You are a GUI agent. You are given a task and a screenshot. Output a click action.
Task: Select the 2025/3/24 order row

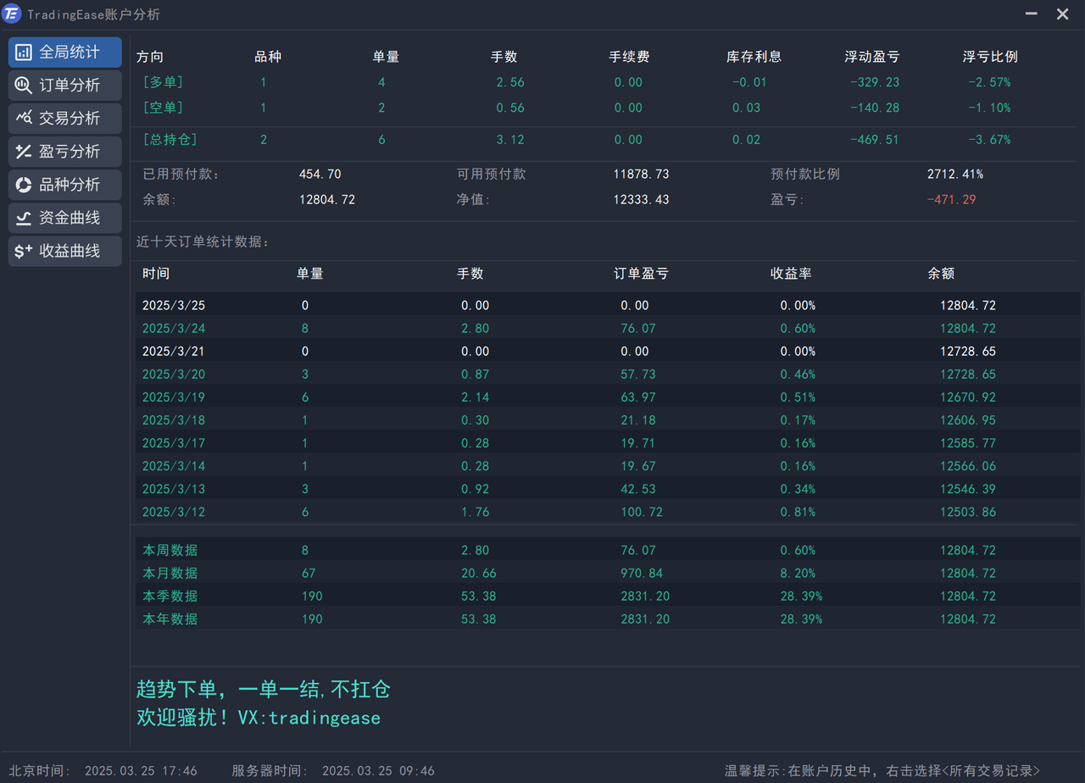point(174,328)
